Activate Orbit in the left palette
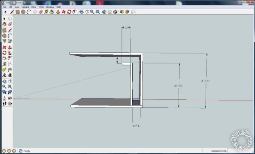This screenshot has width=255, height=154. coord(4,81)
